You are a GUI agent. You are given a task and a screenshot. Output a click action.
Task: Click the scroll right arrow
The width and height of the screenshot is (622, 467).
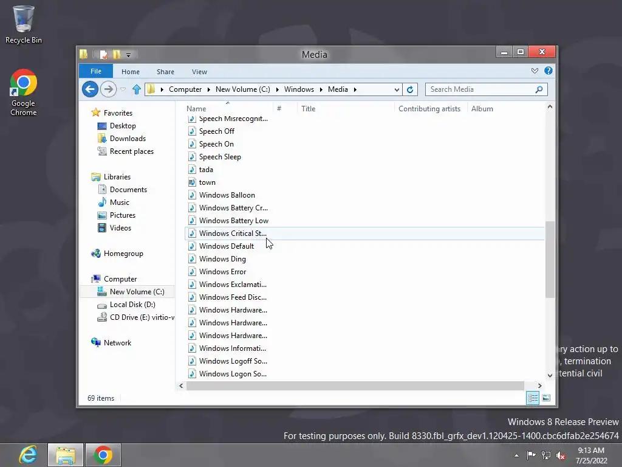tap(539, 386)
